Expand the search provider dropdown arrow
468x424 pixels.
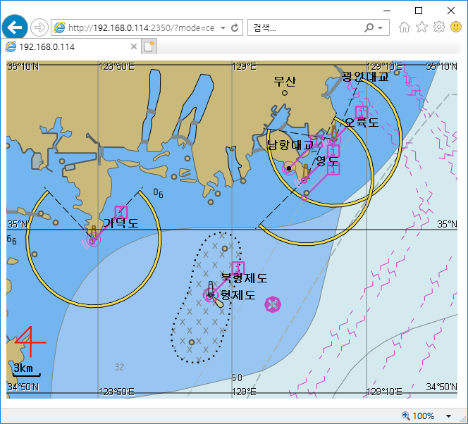(x=381, y=28)
